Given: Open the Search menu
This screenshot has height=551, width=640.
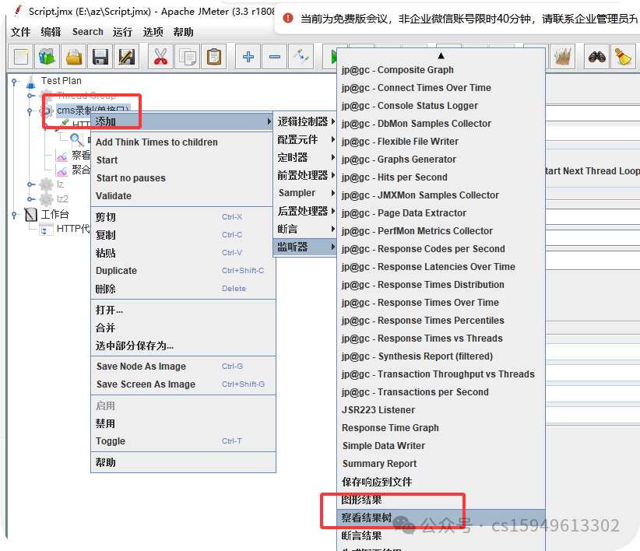Looking at the screenshot, I should coord(88,32).
